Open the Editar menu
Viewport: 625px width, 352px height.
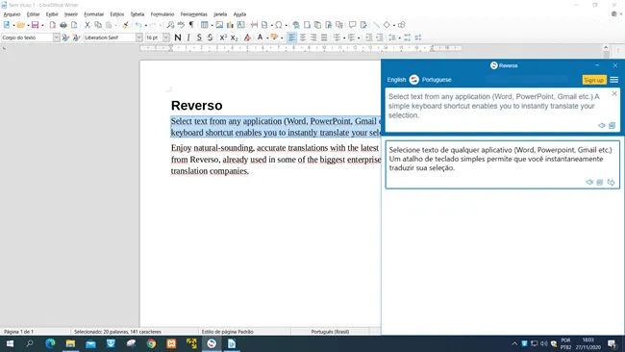pos(33,14)
